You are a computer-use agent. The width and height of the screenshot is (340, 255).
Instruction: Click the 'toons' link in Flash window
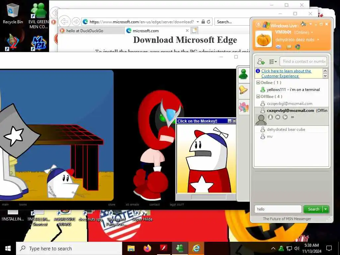(x=23, y=205)
